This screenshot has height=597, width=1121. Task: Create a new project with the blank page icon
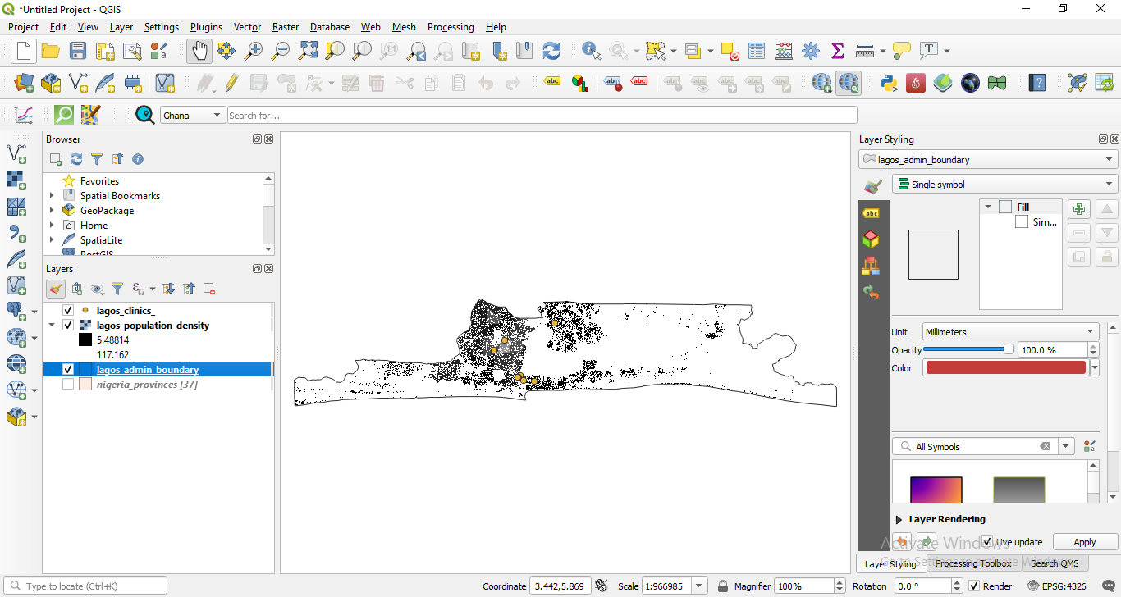(23, 51)
